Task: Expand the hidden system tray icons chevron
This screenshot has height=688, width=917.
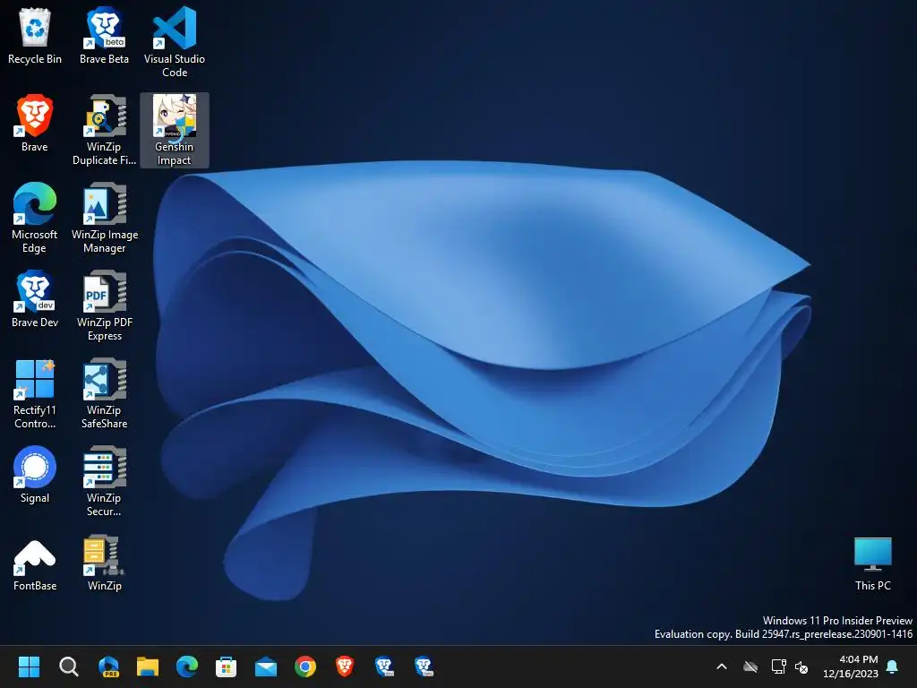Action: point(722,666)
